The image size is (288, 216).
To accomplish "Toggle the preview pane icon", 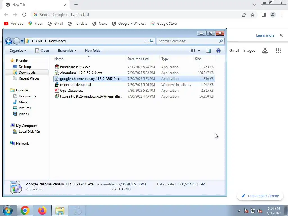I will 208,51.
